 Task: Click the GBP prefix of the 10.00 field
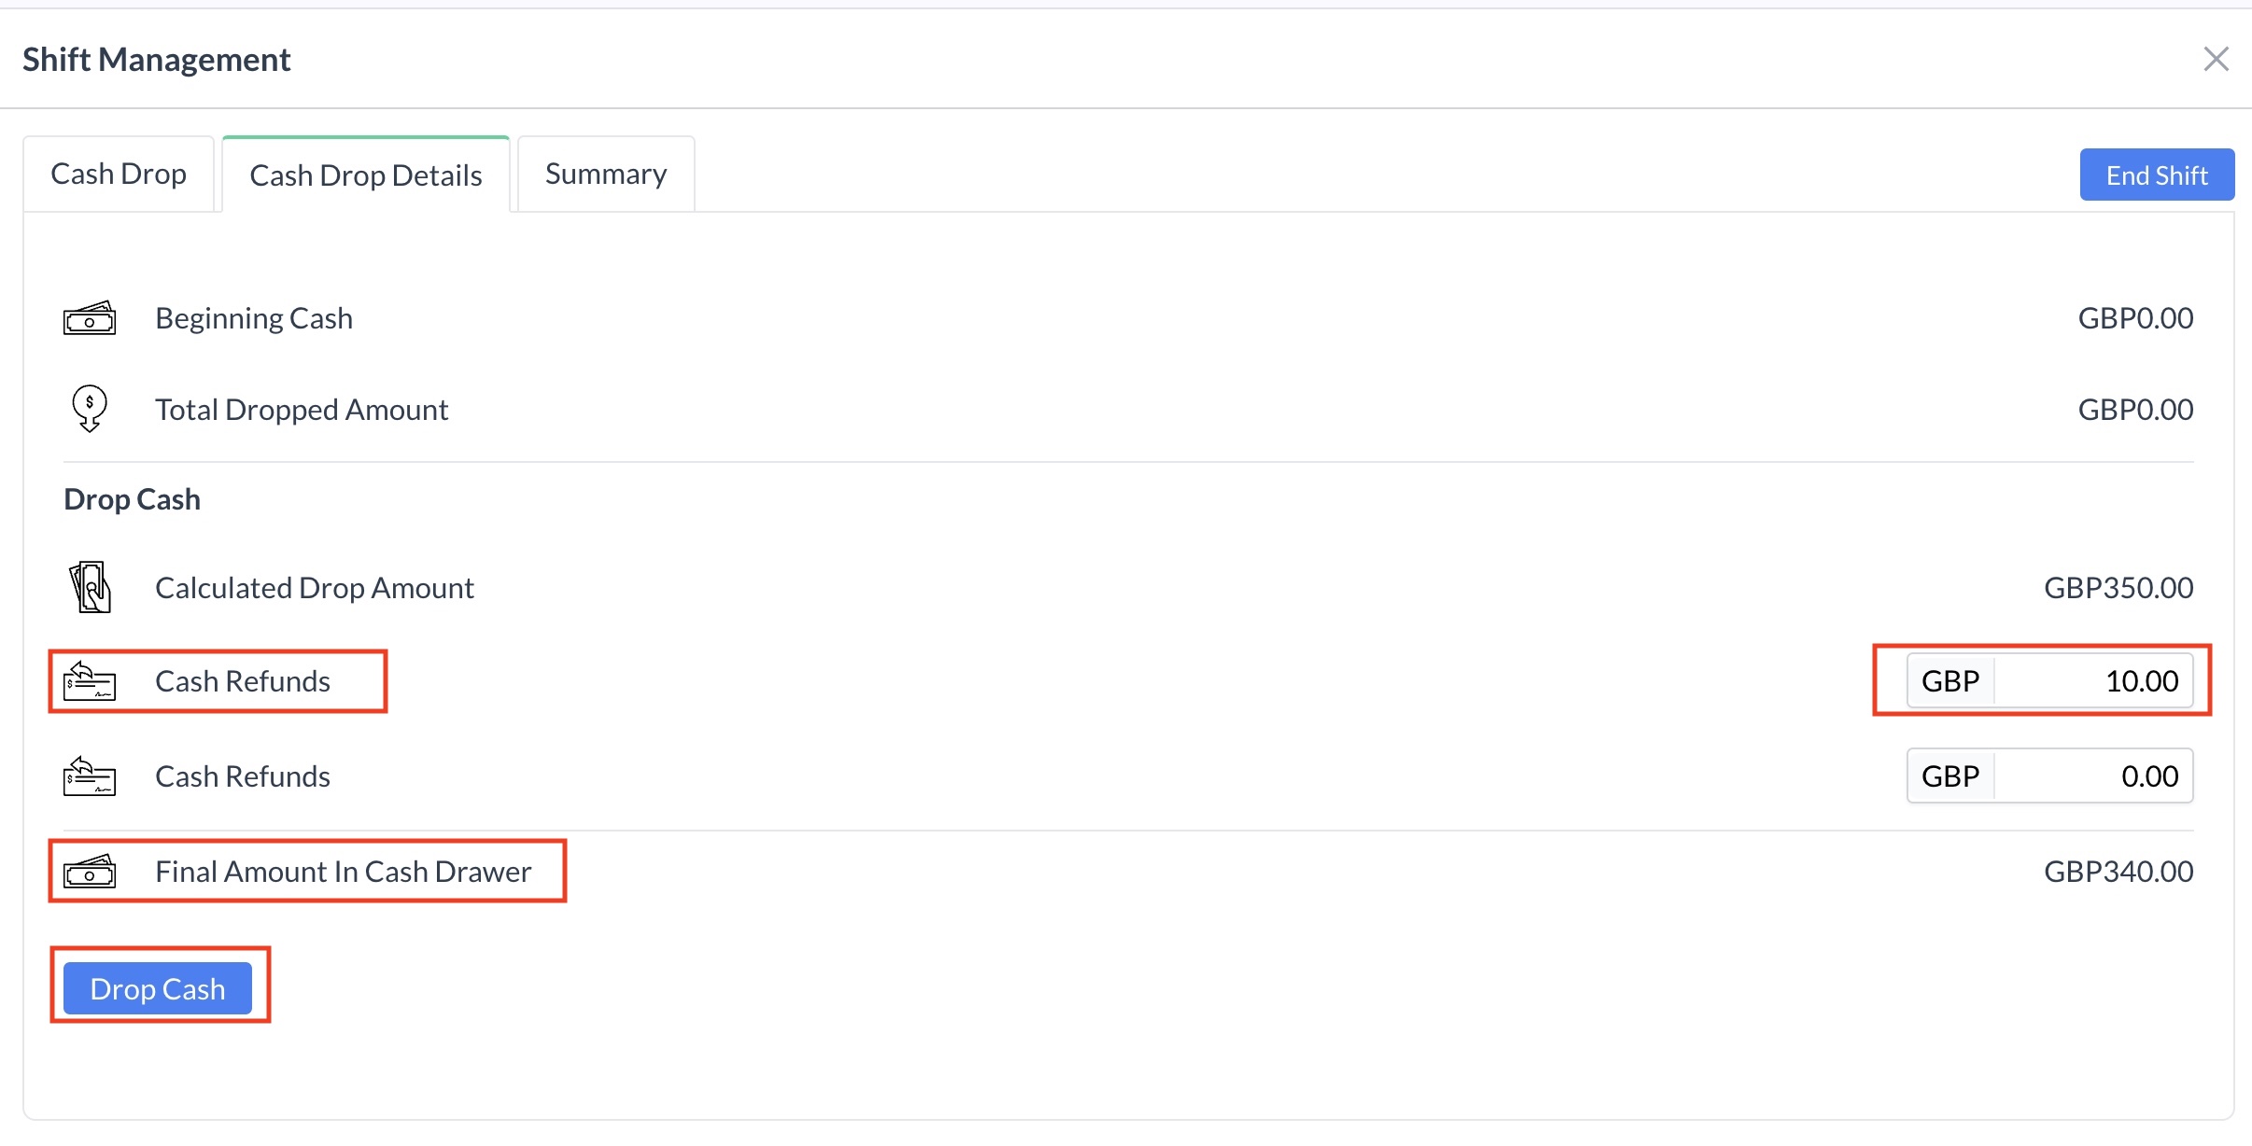[1950, 681]
